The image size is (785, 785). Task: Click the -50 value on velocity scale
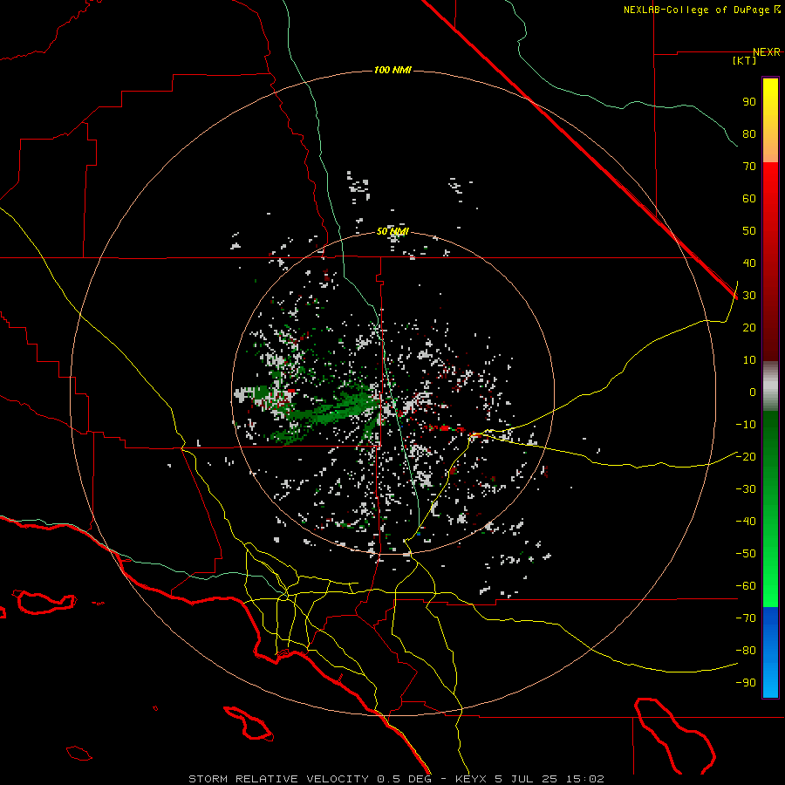[746, 554]
